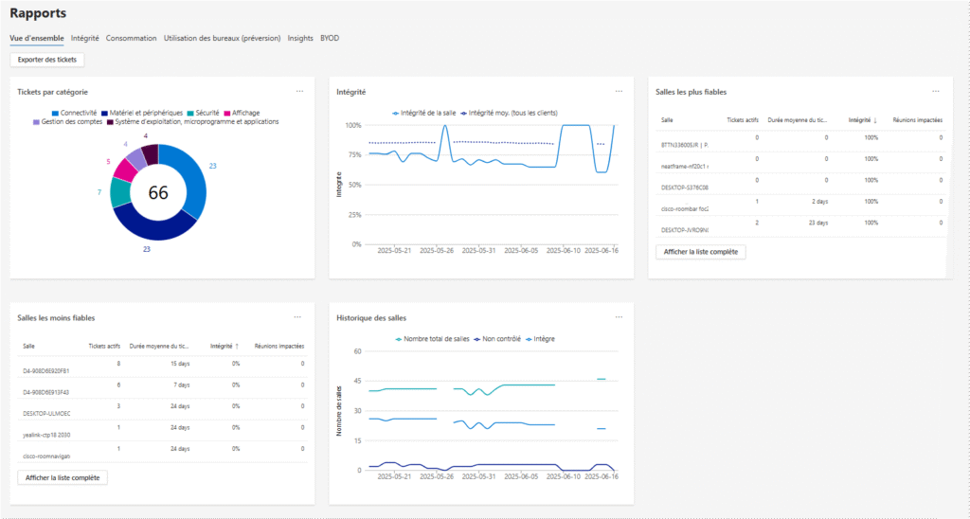This screenshot has height=519, width=970.
Task: Open Utilisation des bureaux (préversion) tab
Action: click(x=222, y=38)
